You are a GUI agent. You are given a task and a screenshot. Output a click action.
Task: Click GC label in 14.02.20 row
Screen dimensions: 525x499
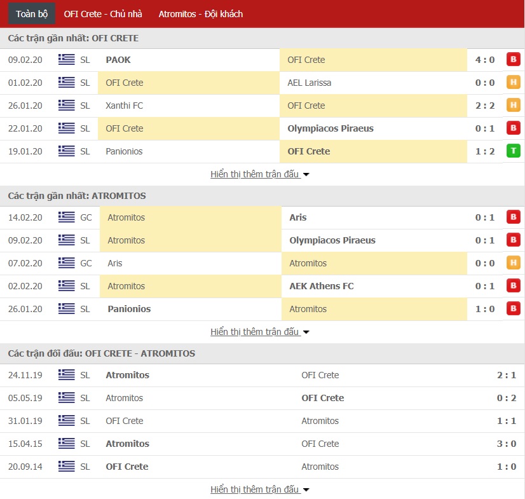[x=86, y=217]
